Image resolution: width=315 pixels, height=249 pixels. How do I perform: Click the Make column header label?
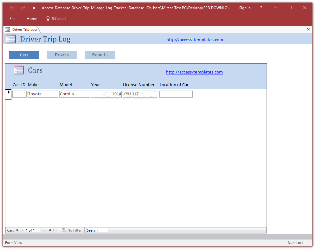click(33, 85)
